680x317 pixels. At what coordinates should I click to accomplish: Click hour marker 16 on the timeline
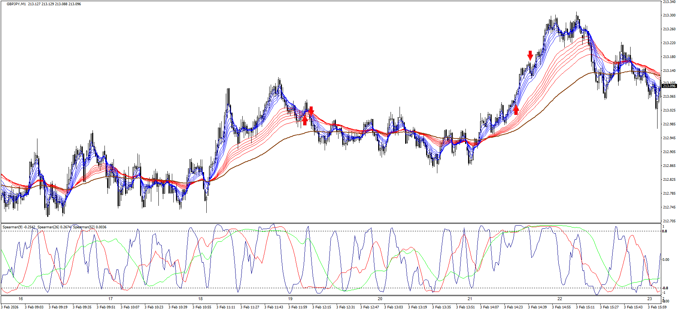tap(21, 299)
